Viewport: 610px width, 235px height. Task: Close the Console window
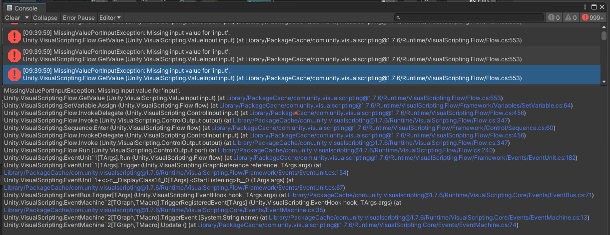tap(603, 8)
